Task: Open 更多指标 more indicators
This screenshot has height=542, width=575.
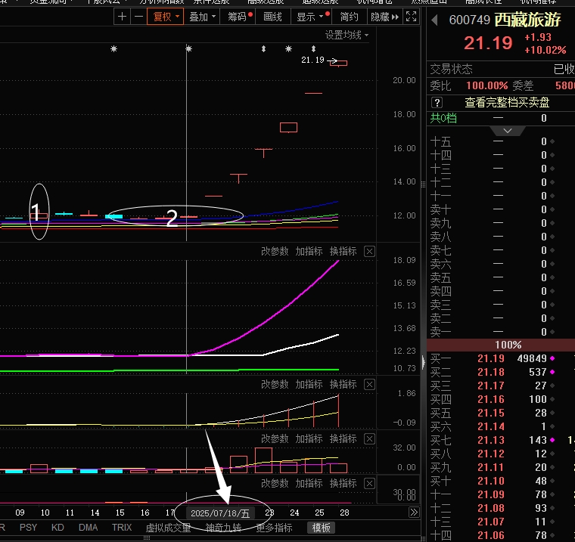Action: (275, 528)
